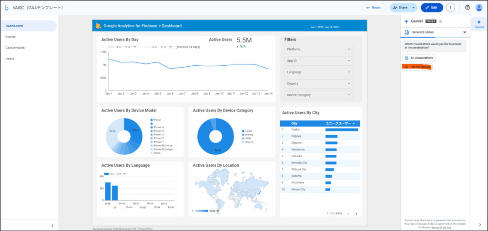Screen dimensions: 488x231
Task: Click the Gemini sparkle icon in side rail
Action: point(478,22)
